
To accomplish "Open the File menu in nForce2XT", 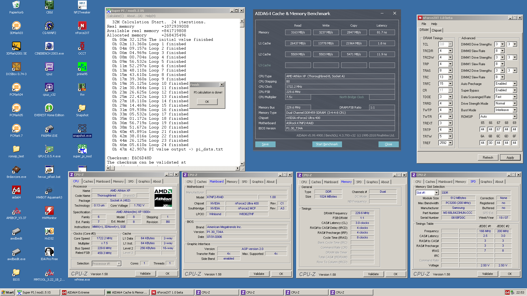I will [x=424, y=24].
